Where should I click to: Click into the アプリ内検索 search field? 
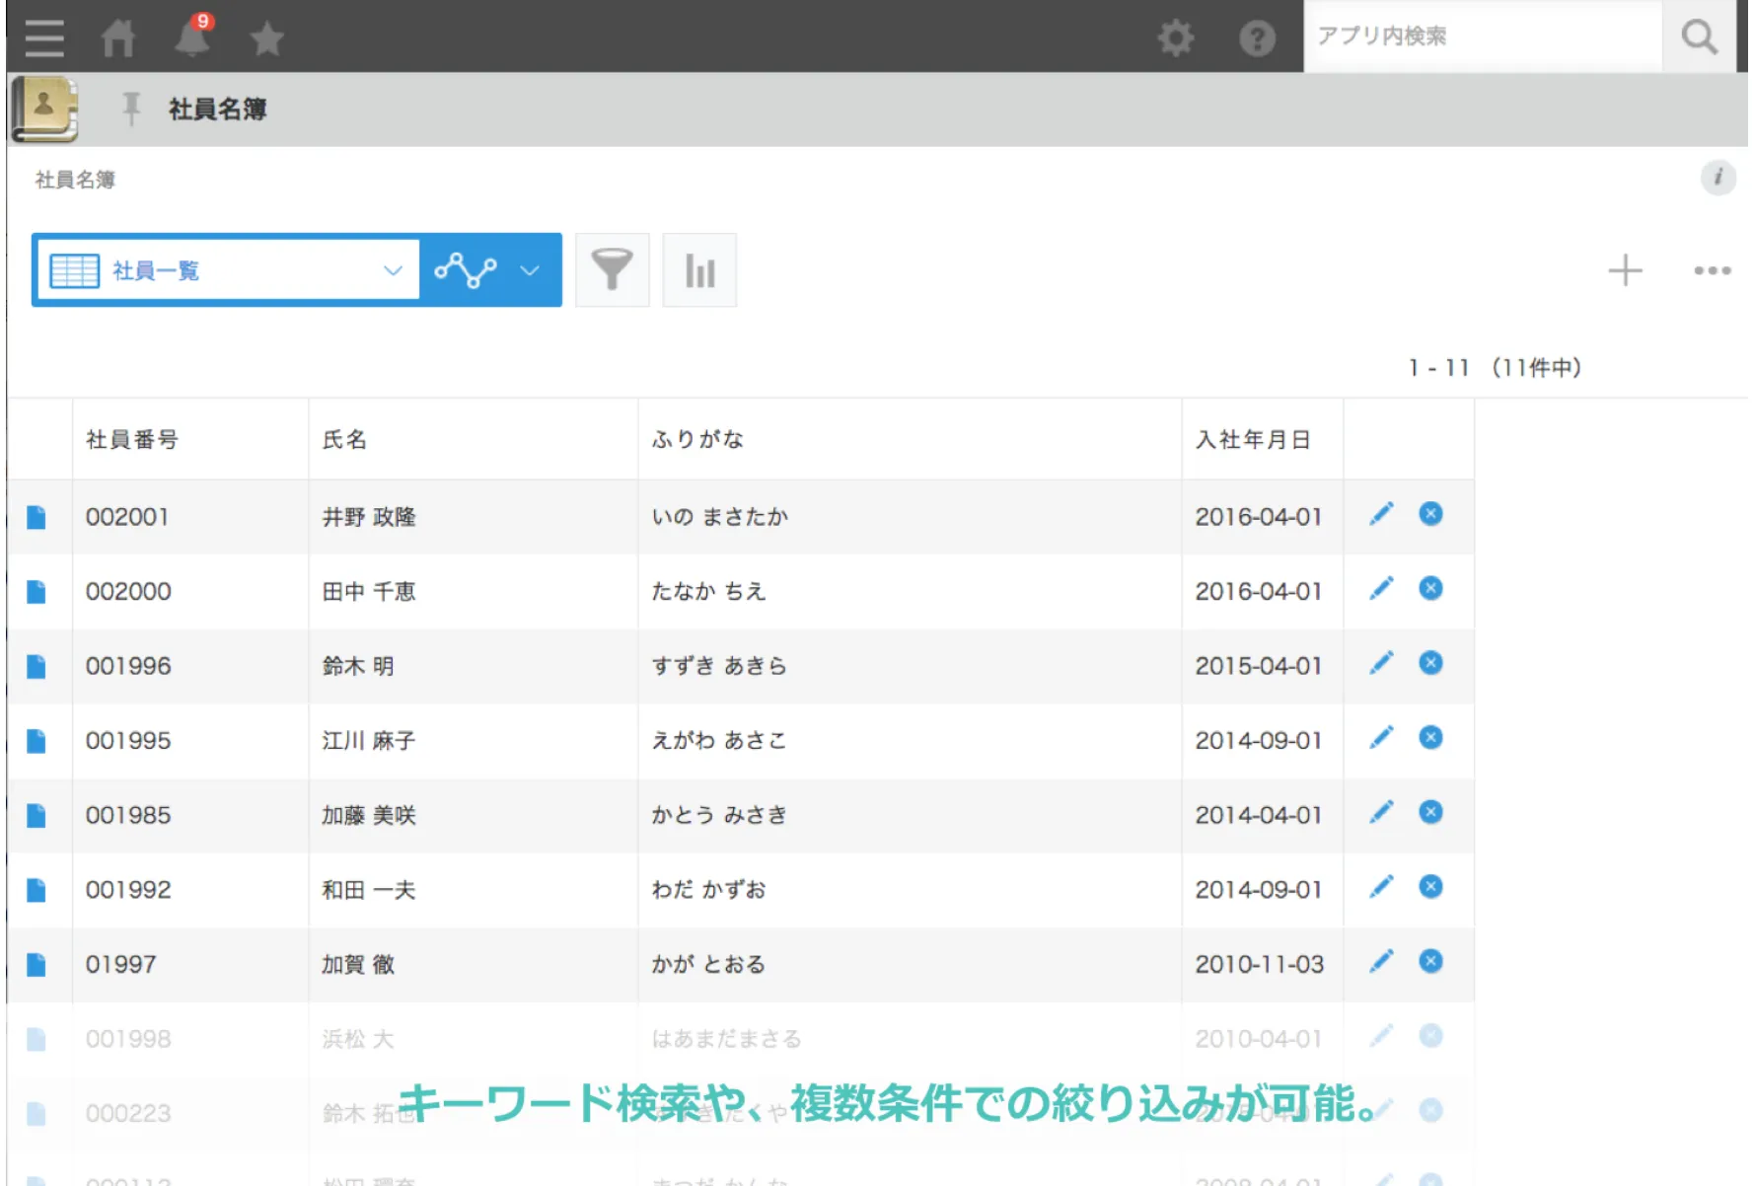pos(1482,37)
